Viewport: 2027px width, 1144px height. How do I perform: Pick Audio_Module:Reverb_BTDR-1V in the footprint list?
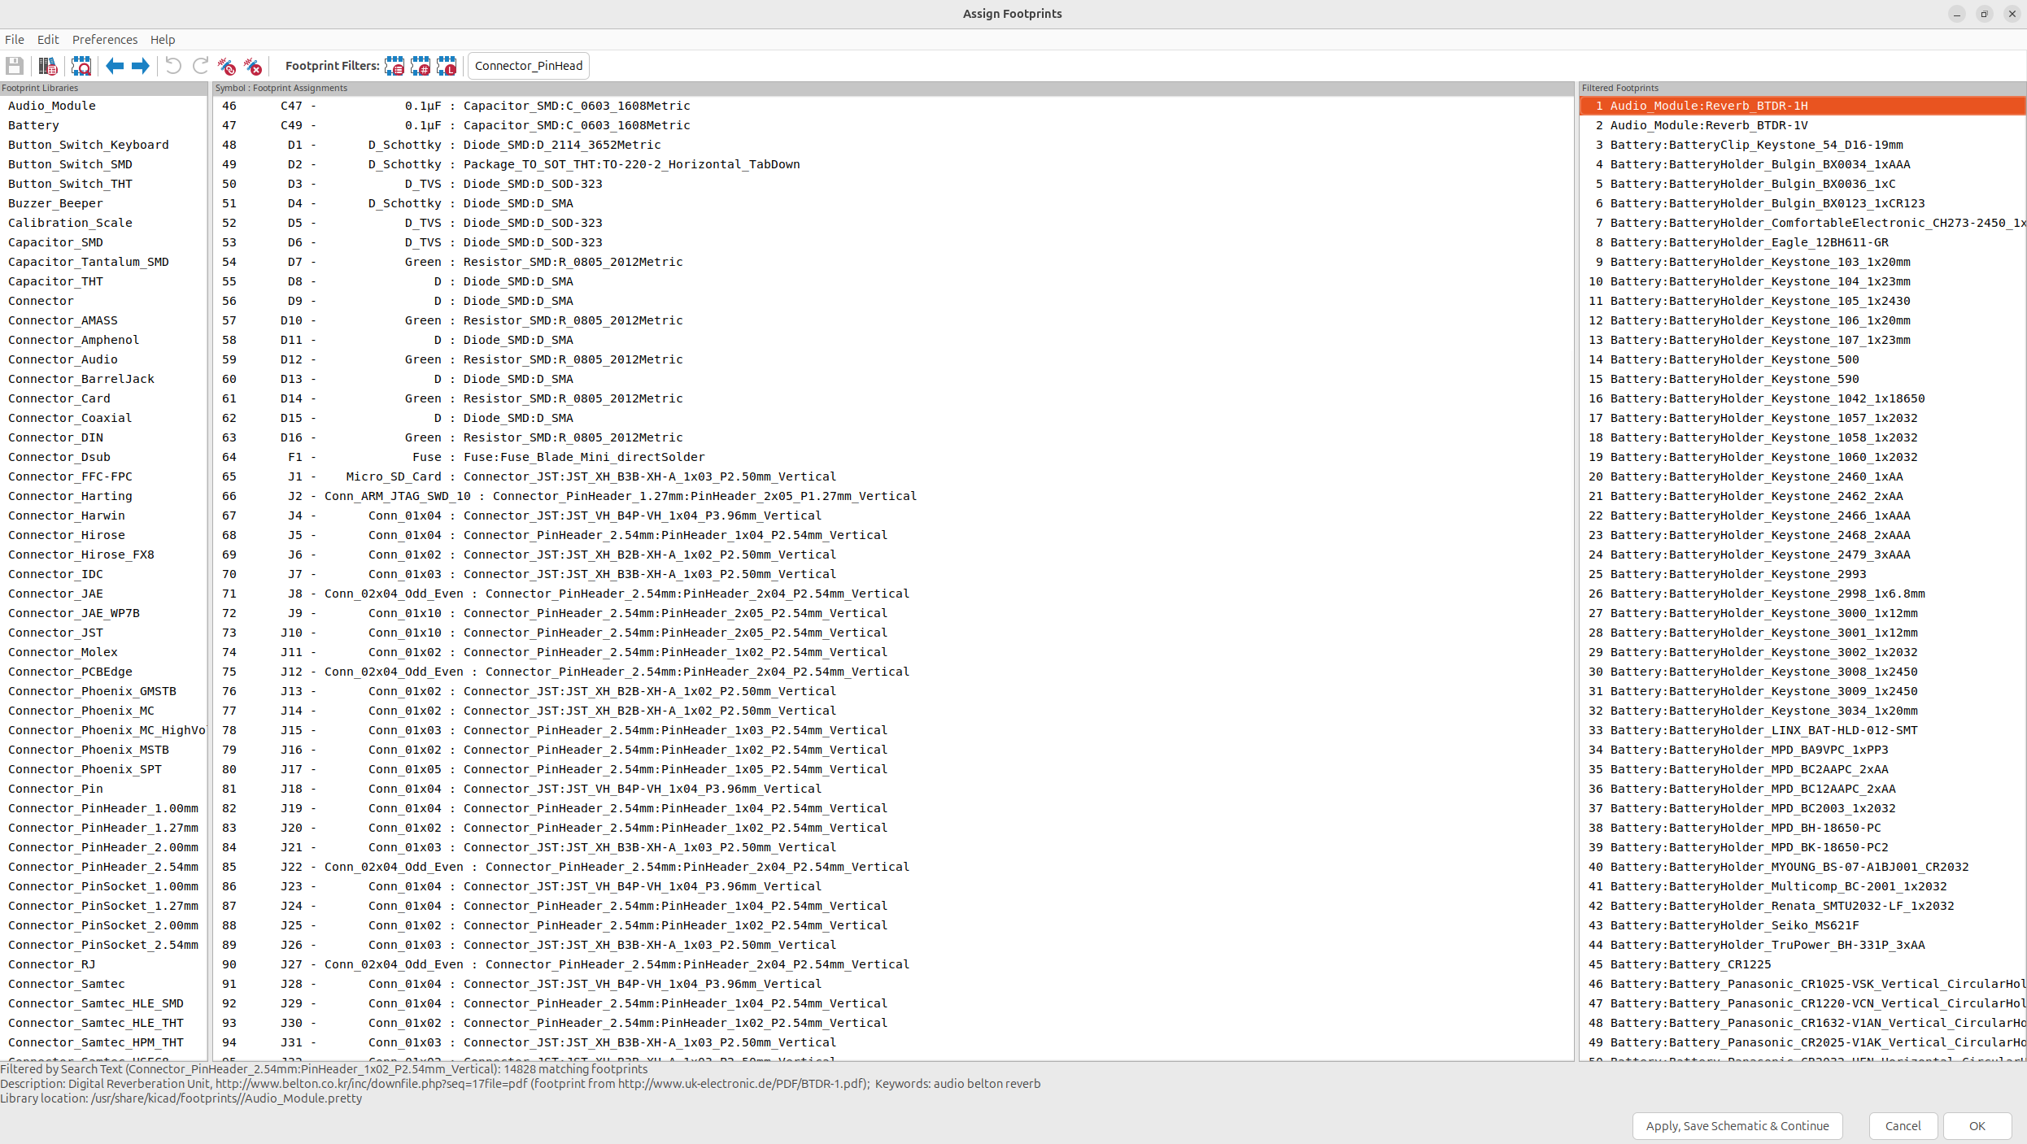point(1708,125)
